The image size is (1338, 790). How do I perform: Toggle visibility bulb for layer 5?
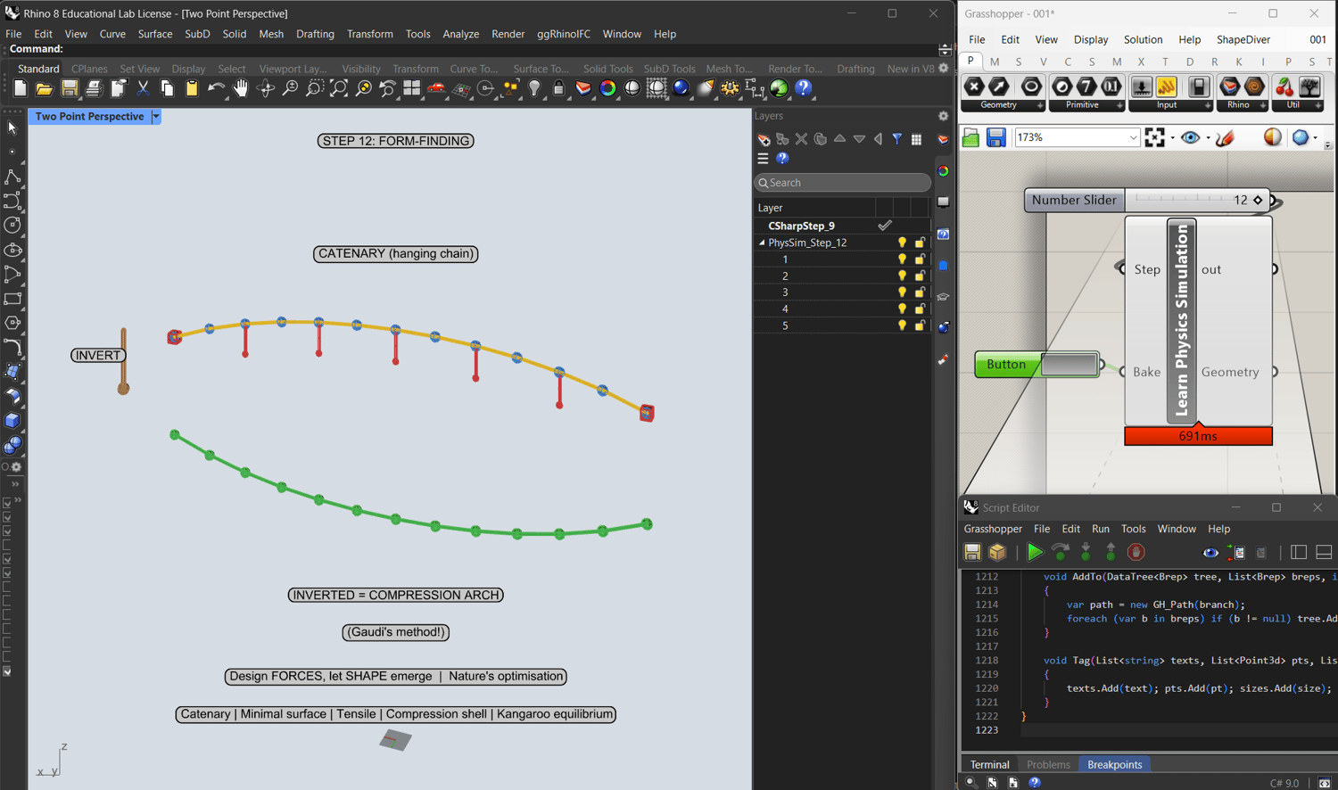point(902,325)
